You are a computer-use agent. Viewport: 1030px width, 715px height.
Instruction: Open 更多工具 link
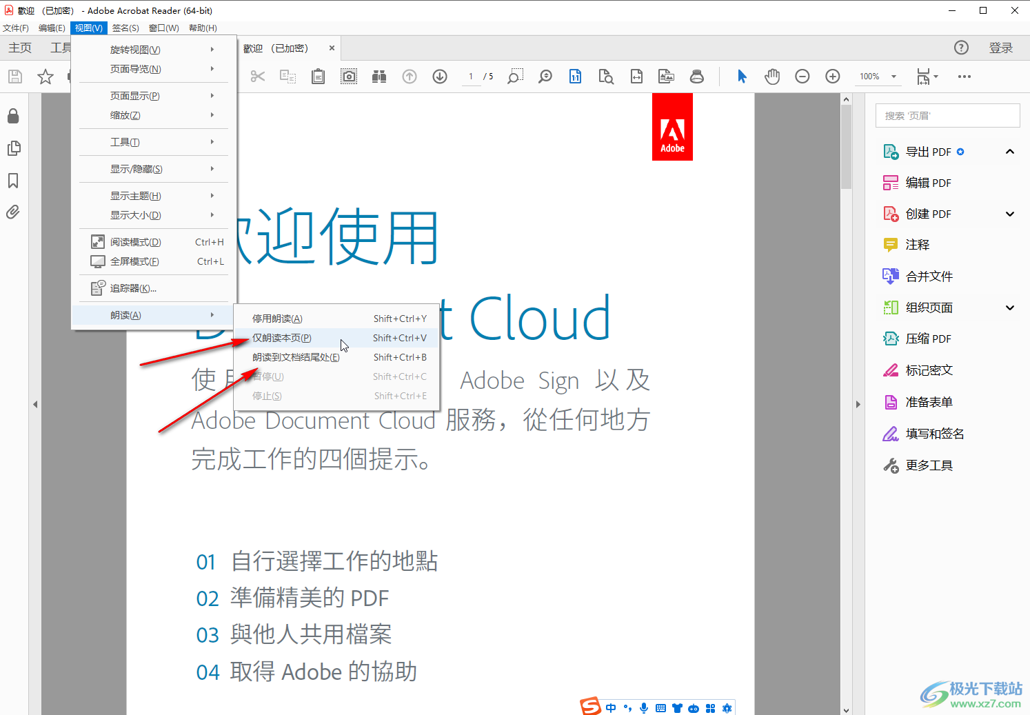[918, 465]
